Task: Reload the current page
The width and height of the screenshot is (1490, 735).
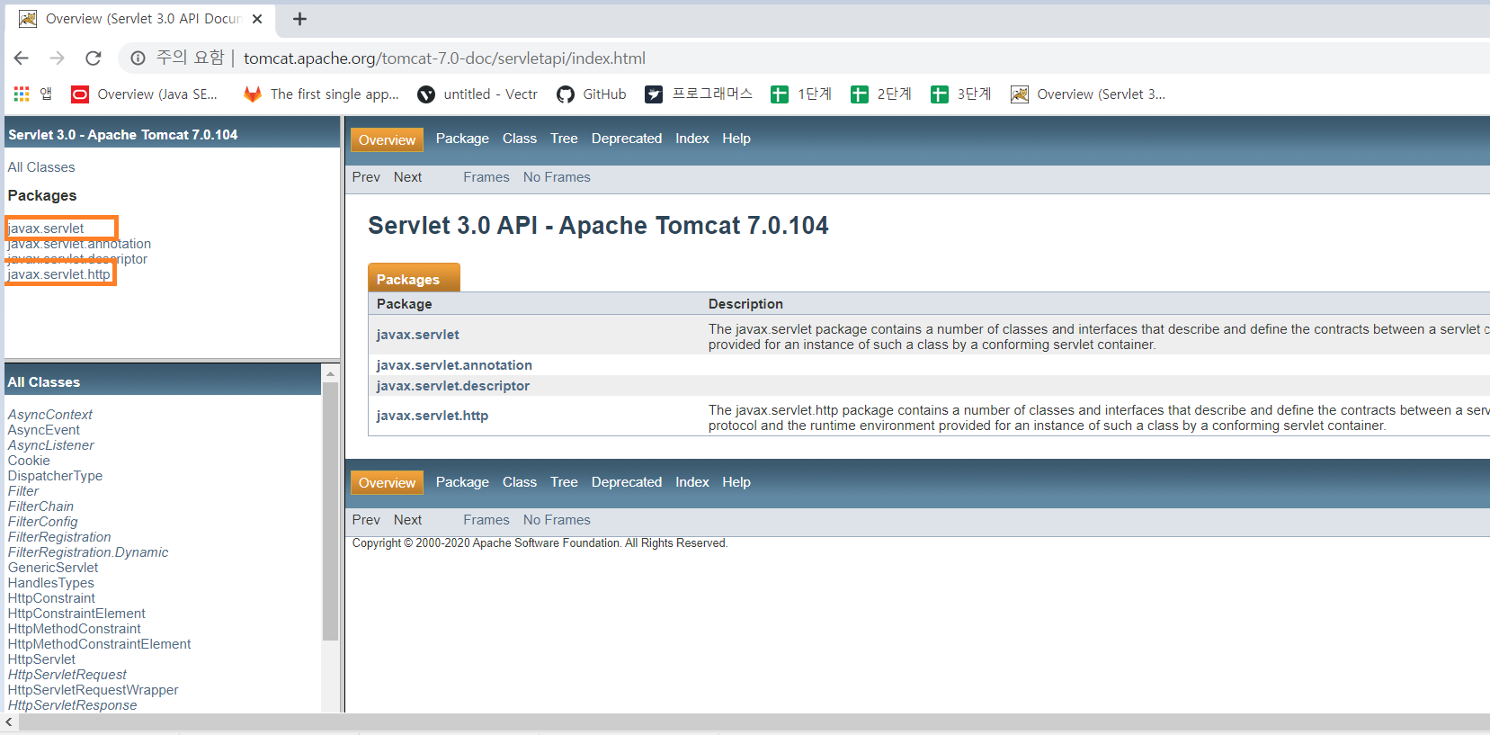Action: [94, 58]
